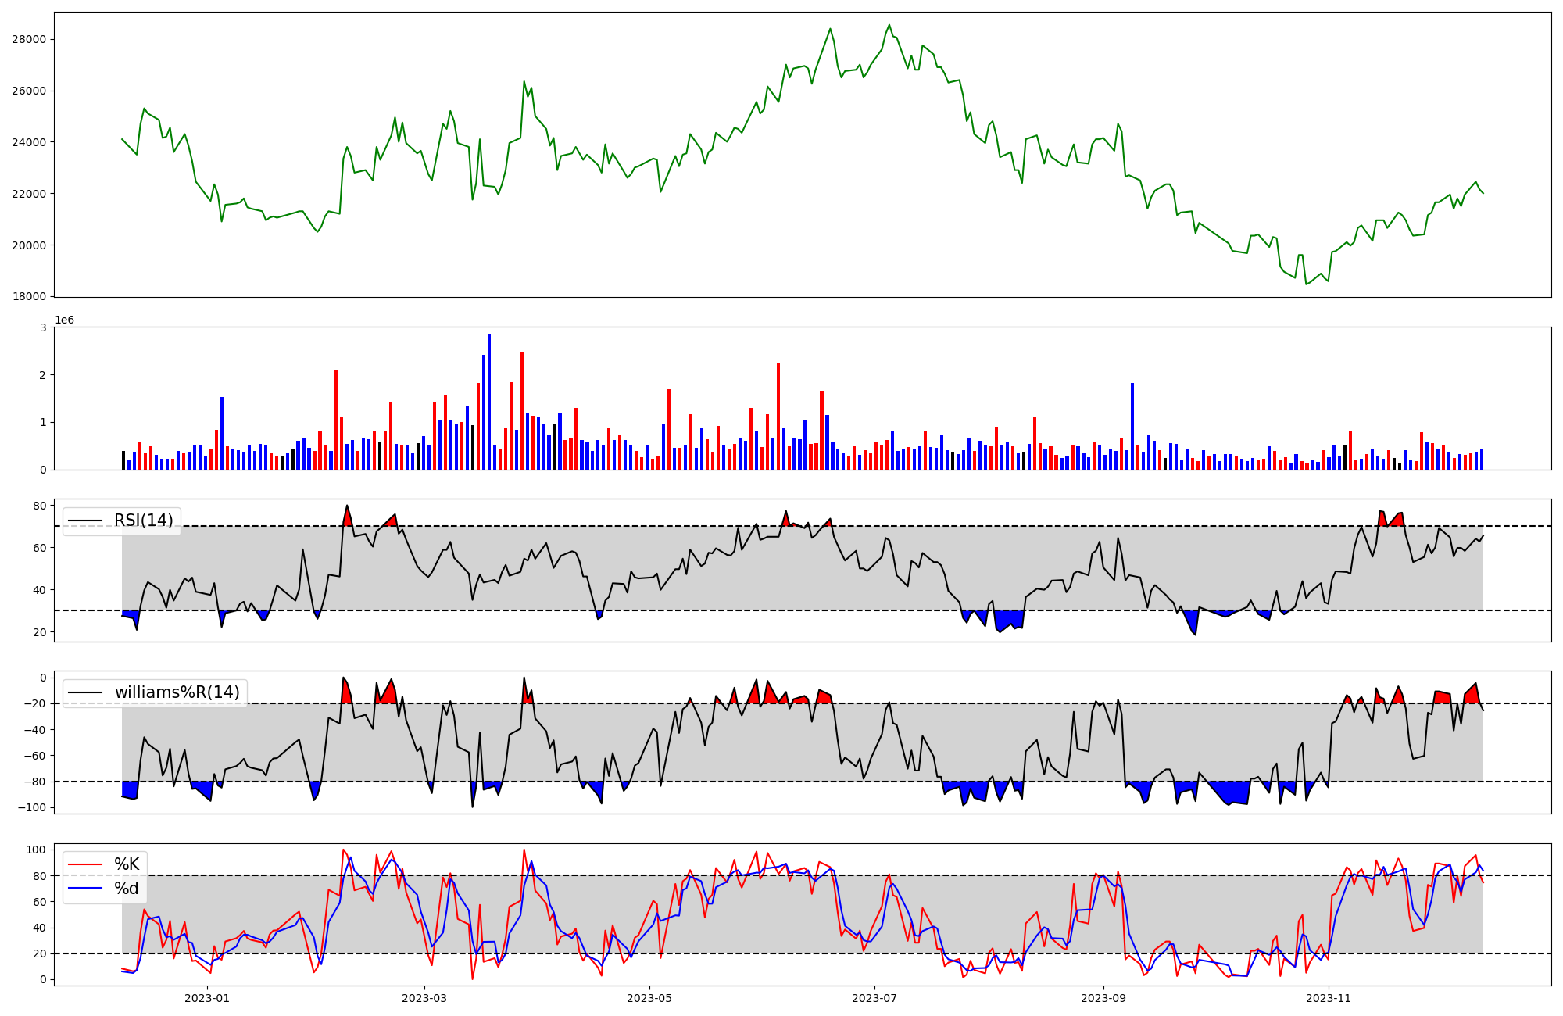
Task: Click the RSI(14) legend label
Action: coord(144,521)
